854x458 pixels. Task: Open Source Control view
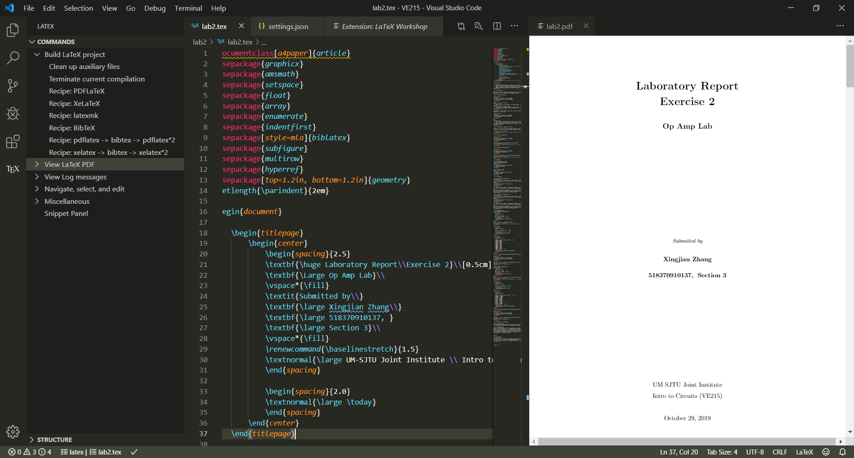pos(13,85)
